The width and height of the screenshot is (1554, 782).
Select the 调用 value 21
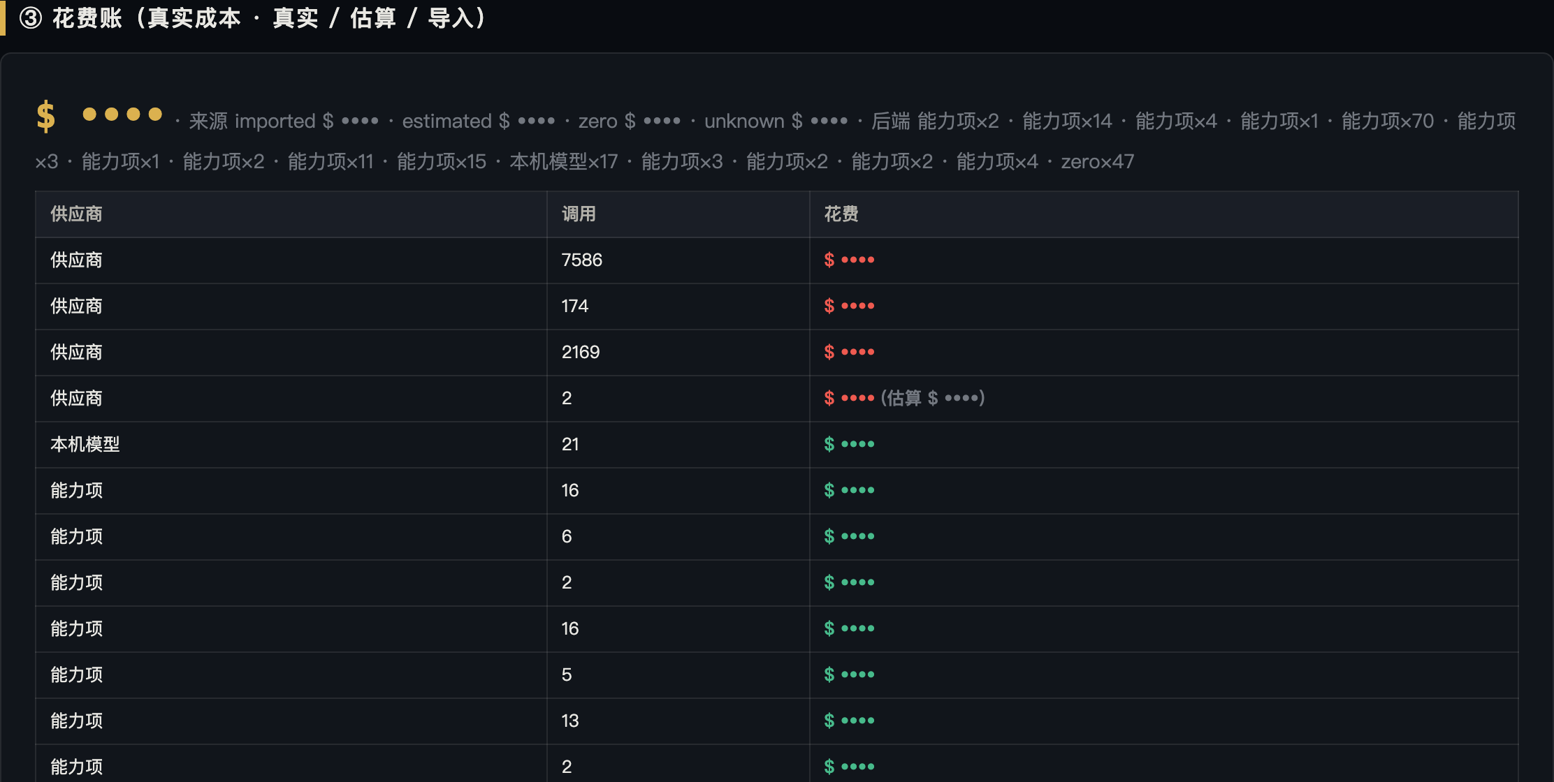tap(570, 445)
